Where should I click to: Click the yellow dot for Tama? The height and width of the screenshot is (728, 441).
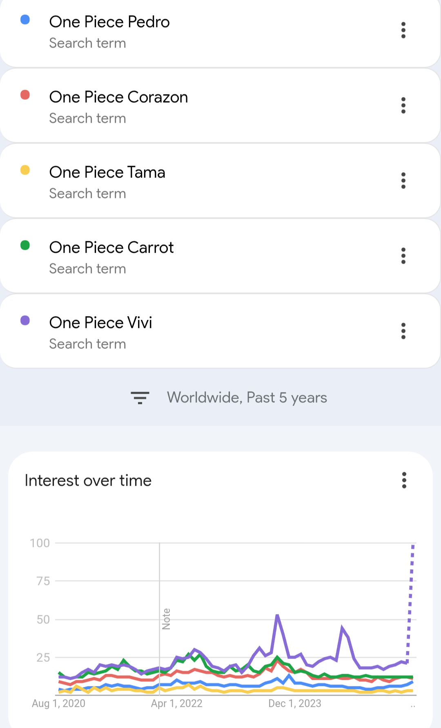[x=25, y=170]
